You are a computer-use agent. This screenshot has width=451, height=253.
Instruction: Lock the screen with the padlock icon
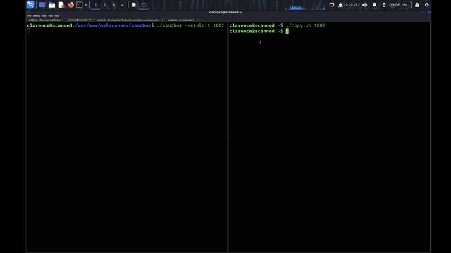417,5
